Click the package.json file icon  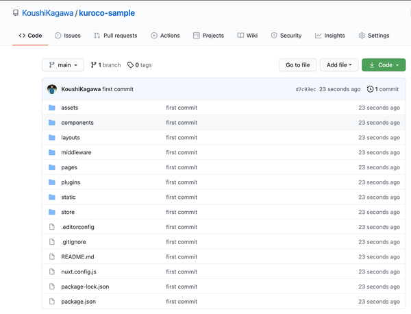point(52,302)
